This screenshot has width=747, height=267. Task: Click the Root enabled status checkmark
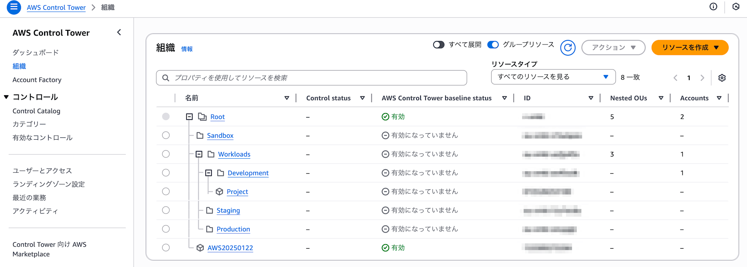pos(385,117)
